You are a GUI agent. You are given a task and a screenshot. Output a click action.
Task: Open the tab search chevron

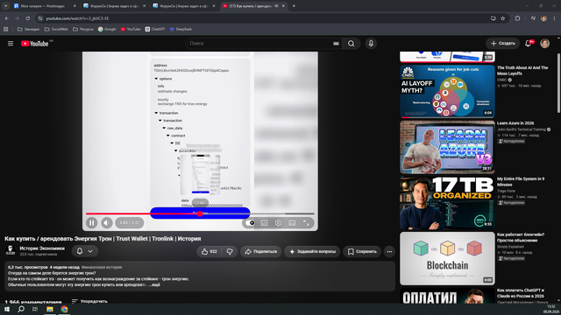click(x=6, y=6)
